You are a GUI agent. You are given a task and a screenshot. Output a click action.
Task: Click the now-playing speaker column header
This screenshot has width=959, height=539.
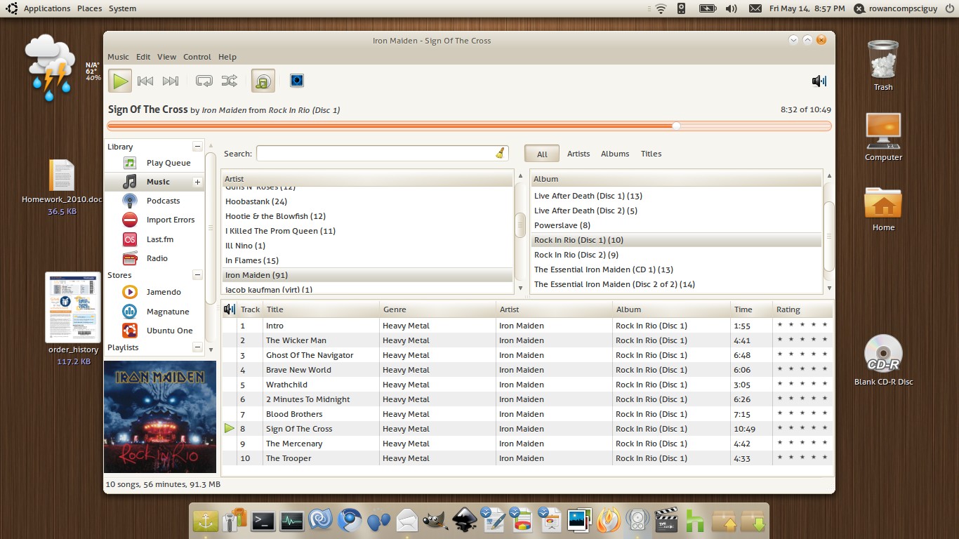(229, 310)
